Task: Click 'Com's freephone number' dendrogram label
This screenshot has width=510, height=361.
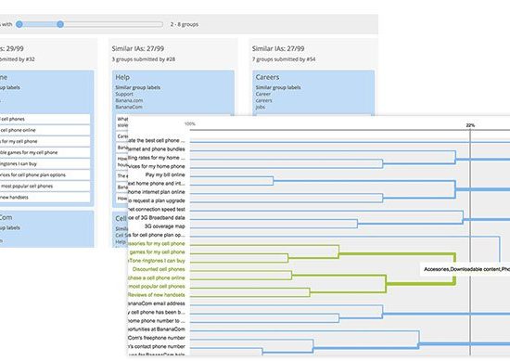Action: pyautogui.click(x=157, y=338)
